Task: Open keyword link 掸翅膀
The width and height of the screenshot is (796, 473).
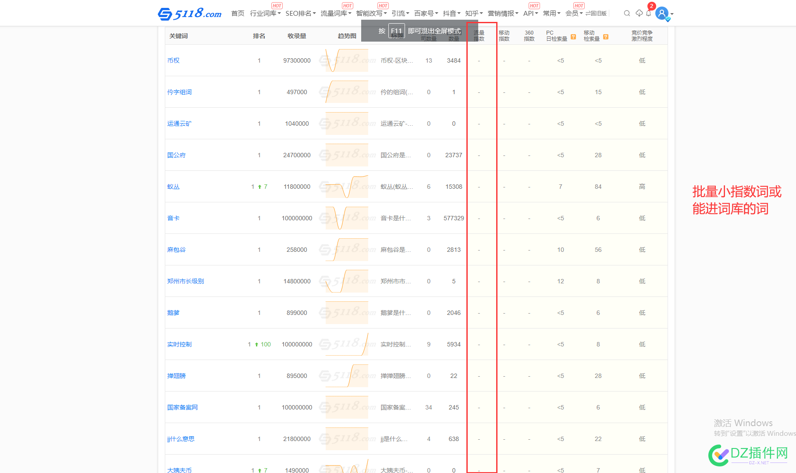Action: [176, 376]
